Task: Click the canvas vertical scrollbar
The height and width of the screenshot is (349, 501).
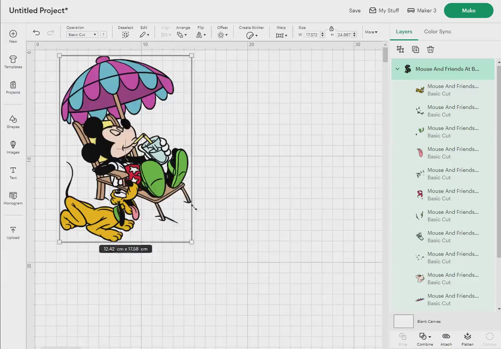Action: pyautogui.click(x=385, y=55)
